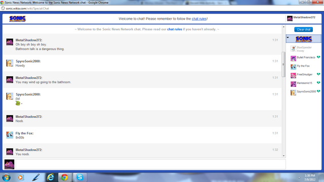Click the chat scrollbar thumb

[283, 64]
